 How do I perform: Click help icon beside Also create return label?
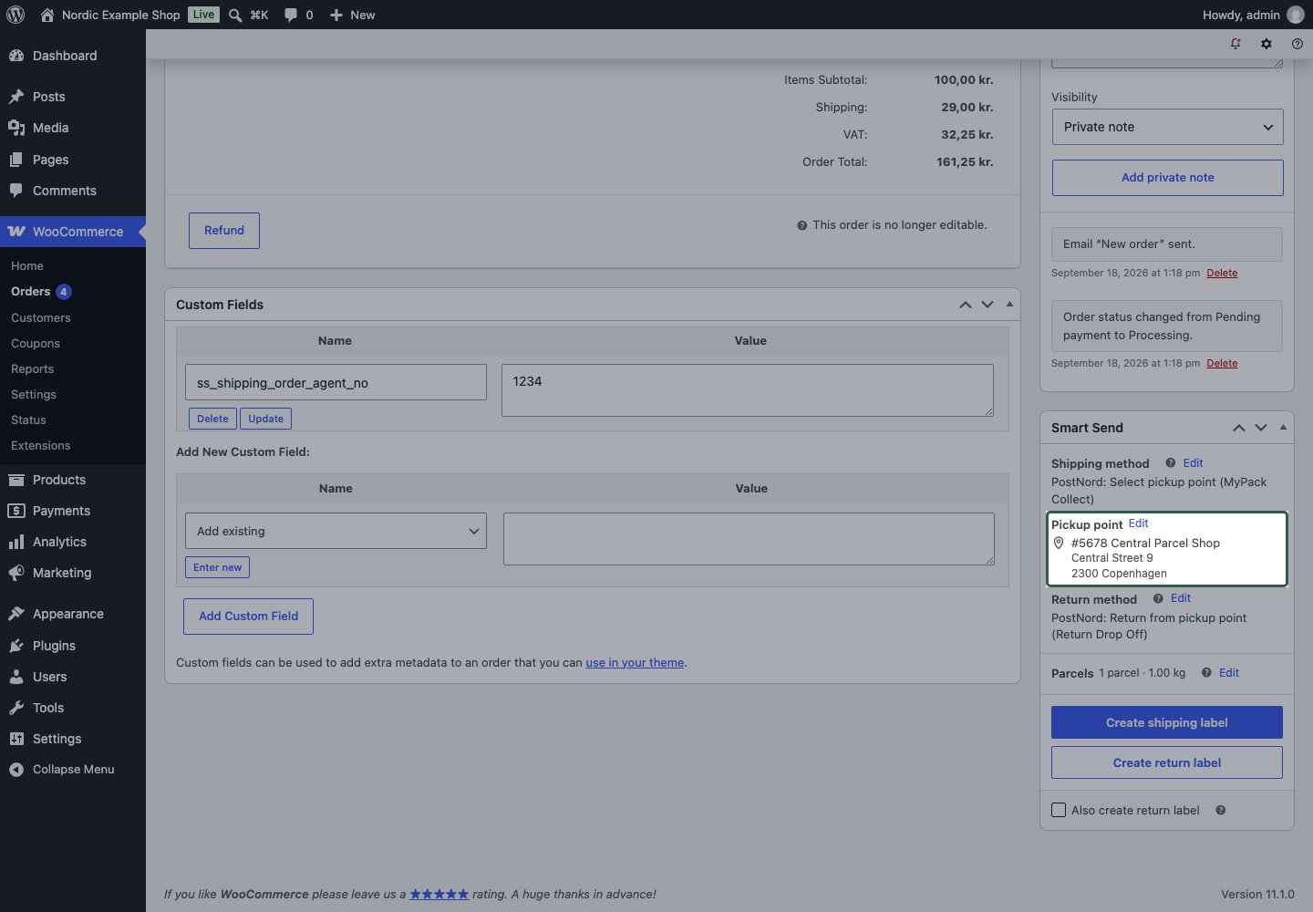pos(1221,810)
